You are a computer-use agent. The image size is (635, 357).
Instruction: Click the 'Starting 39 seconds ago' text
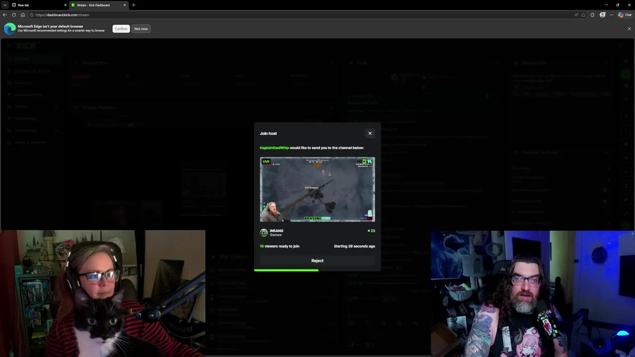pyautogui.click(x=354, y=246)
